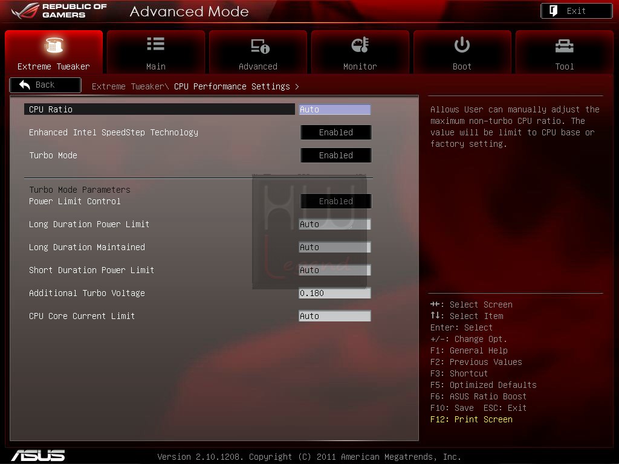619x464 pixels.
Task: Select Long Duration Maintained Auto field
Action: point(335,247)
